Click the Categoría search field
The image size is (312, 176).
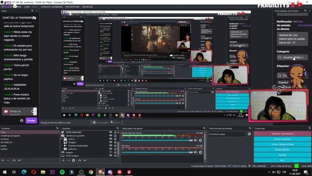pyautogui.click(x=292, y=58)
